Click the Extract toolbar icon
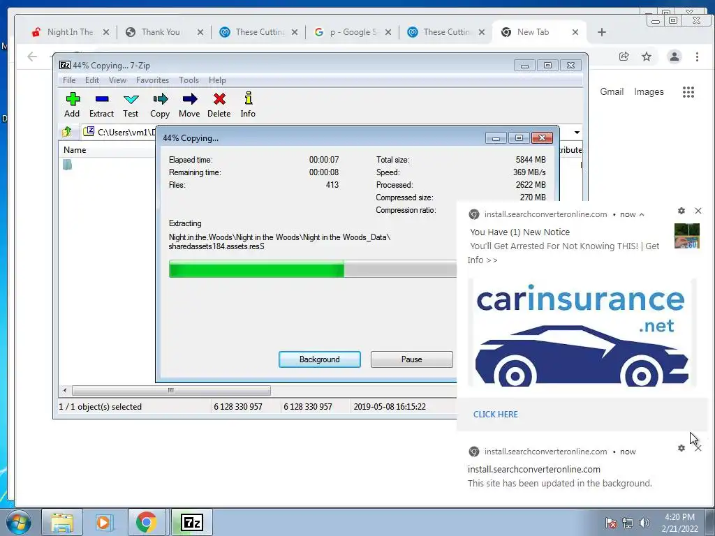This screenshot has width=715, height=536. [x=101, y=105]
